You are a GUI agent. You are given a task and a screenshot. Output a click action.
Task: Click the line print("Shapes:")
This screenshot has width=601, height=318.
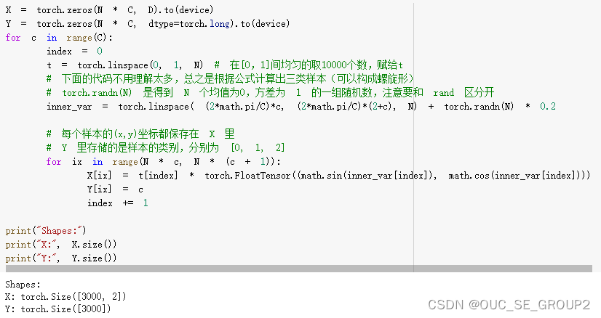pos(46,231)
